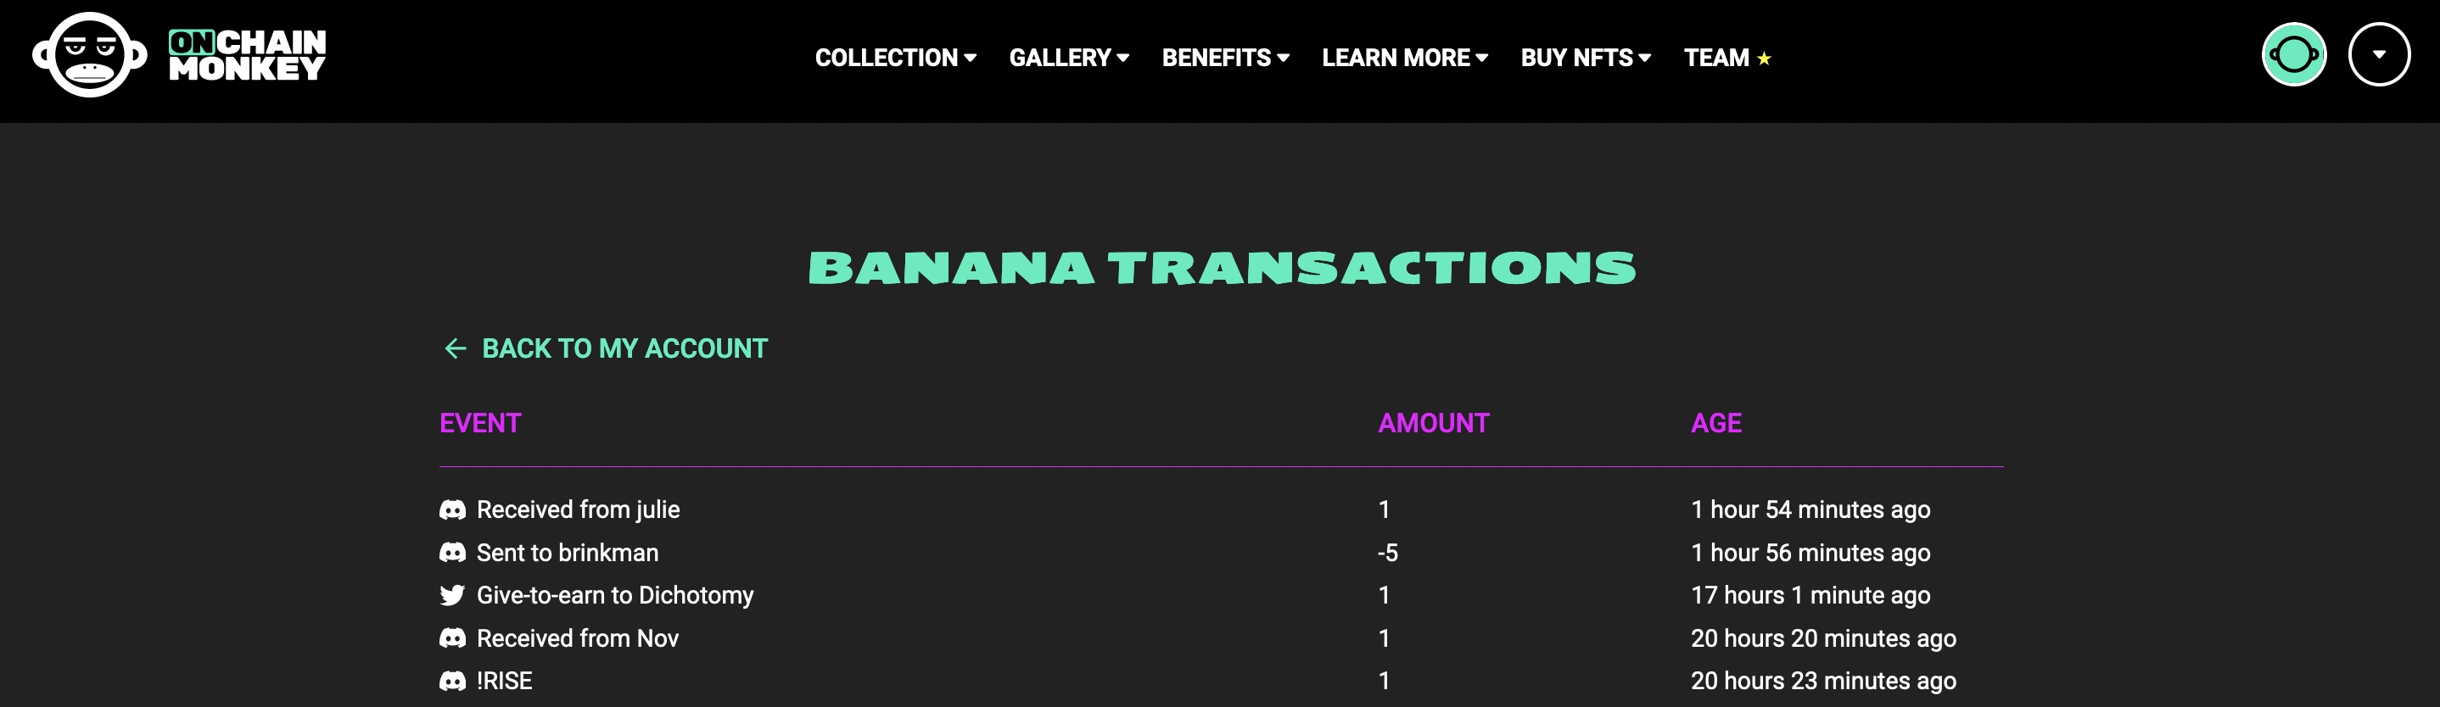Click the Twitter bird icon beside Give-to-earn
The image size is (2440, 707).
[453, 595]
